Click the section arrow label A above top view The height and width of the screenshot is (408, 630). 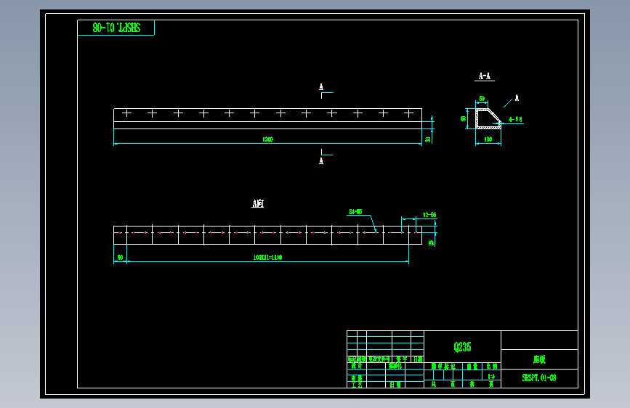321,87
